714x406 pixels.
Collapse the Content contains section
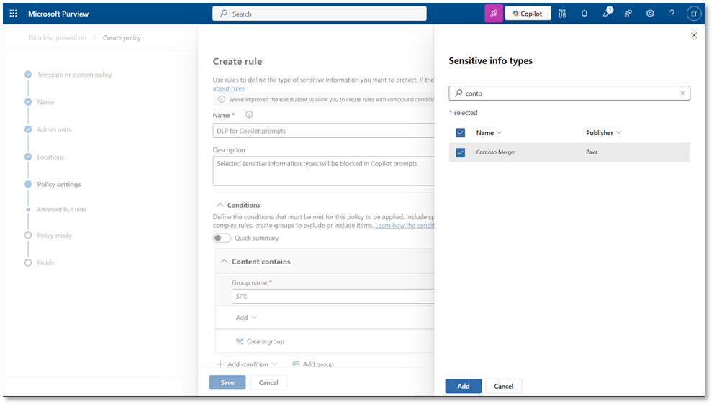click(224, 262)
